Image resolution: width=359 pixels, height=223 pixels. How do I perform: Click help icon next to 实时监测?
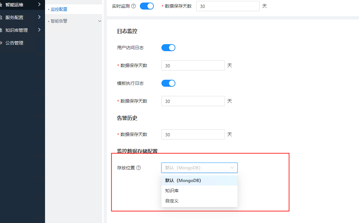pyautogui.click(x=134, y=6)
